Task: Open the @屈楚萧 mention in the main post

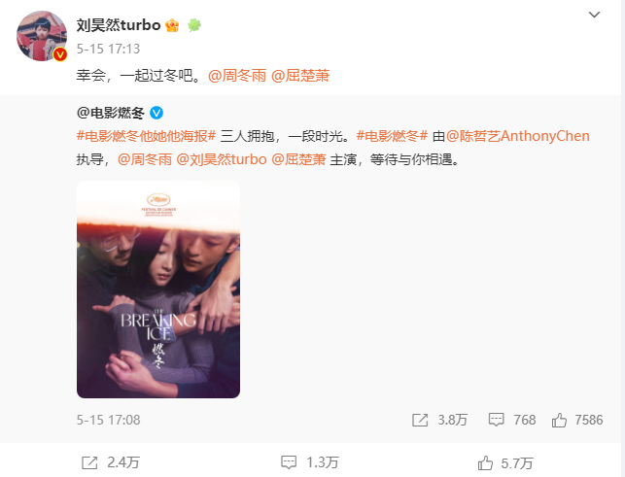Action: (x=300, y=76)
